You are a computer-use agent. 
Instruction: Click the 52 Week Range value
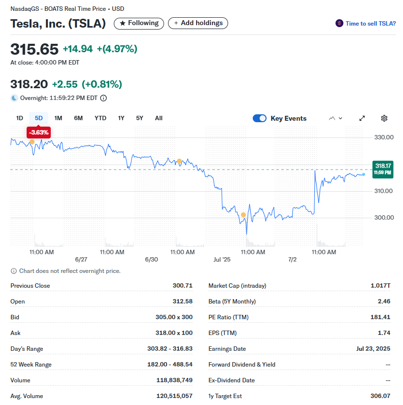pos(170,364)
